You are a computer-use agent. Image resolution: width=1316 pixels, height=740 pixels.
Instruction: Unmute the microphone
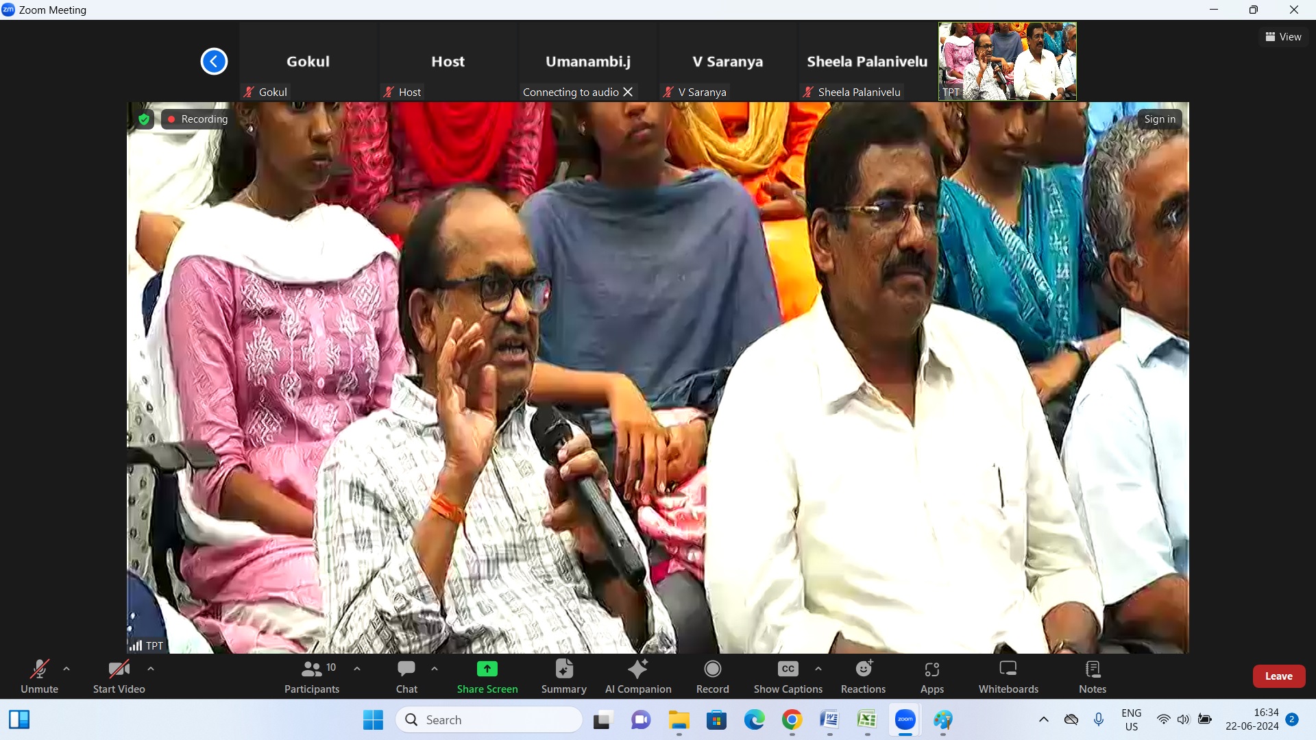tap(39, 676)
